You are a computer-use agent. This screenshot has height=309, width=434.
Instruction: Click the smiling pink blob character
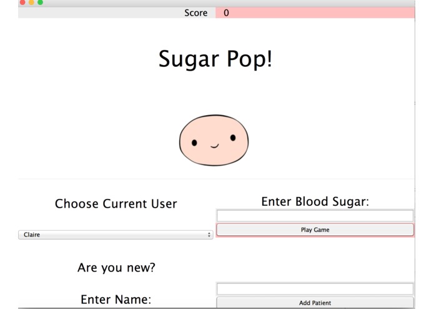214,140
